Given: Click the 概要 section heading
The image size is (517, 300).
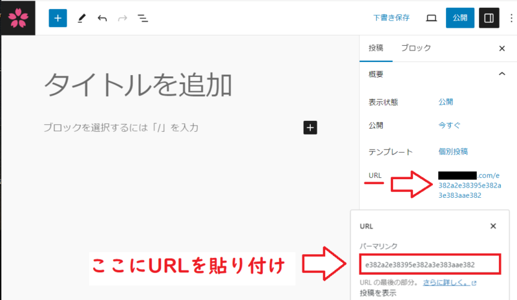Looking at the screenshot, I should tap(376, 74).
